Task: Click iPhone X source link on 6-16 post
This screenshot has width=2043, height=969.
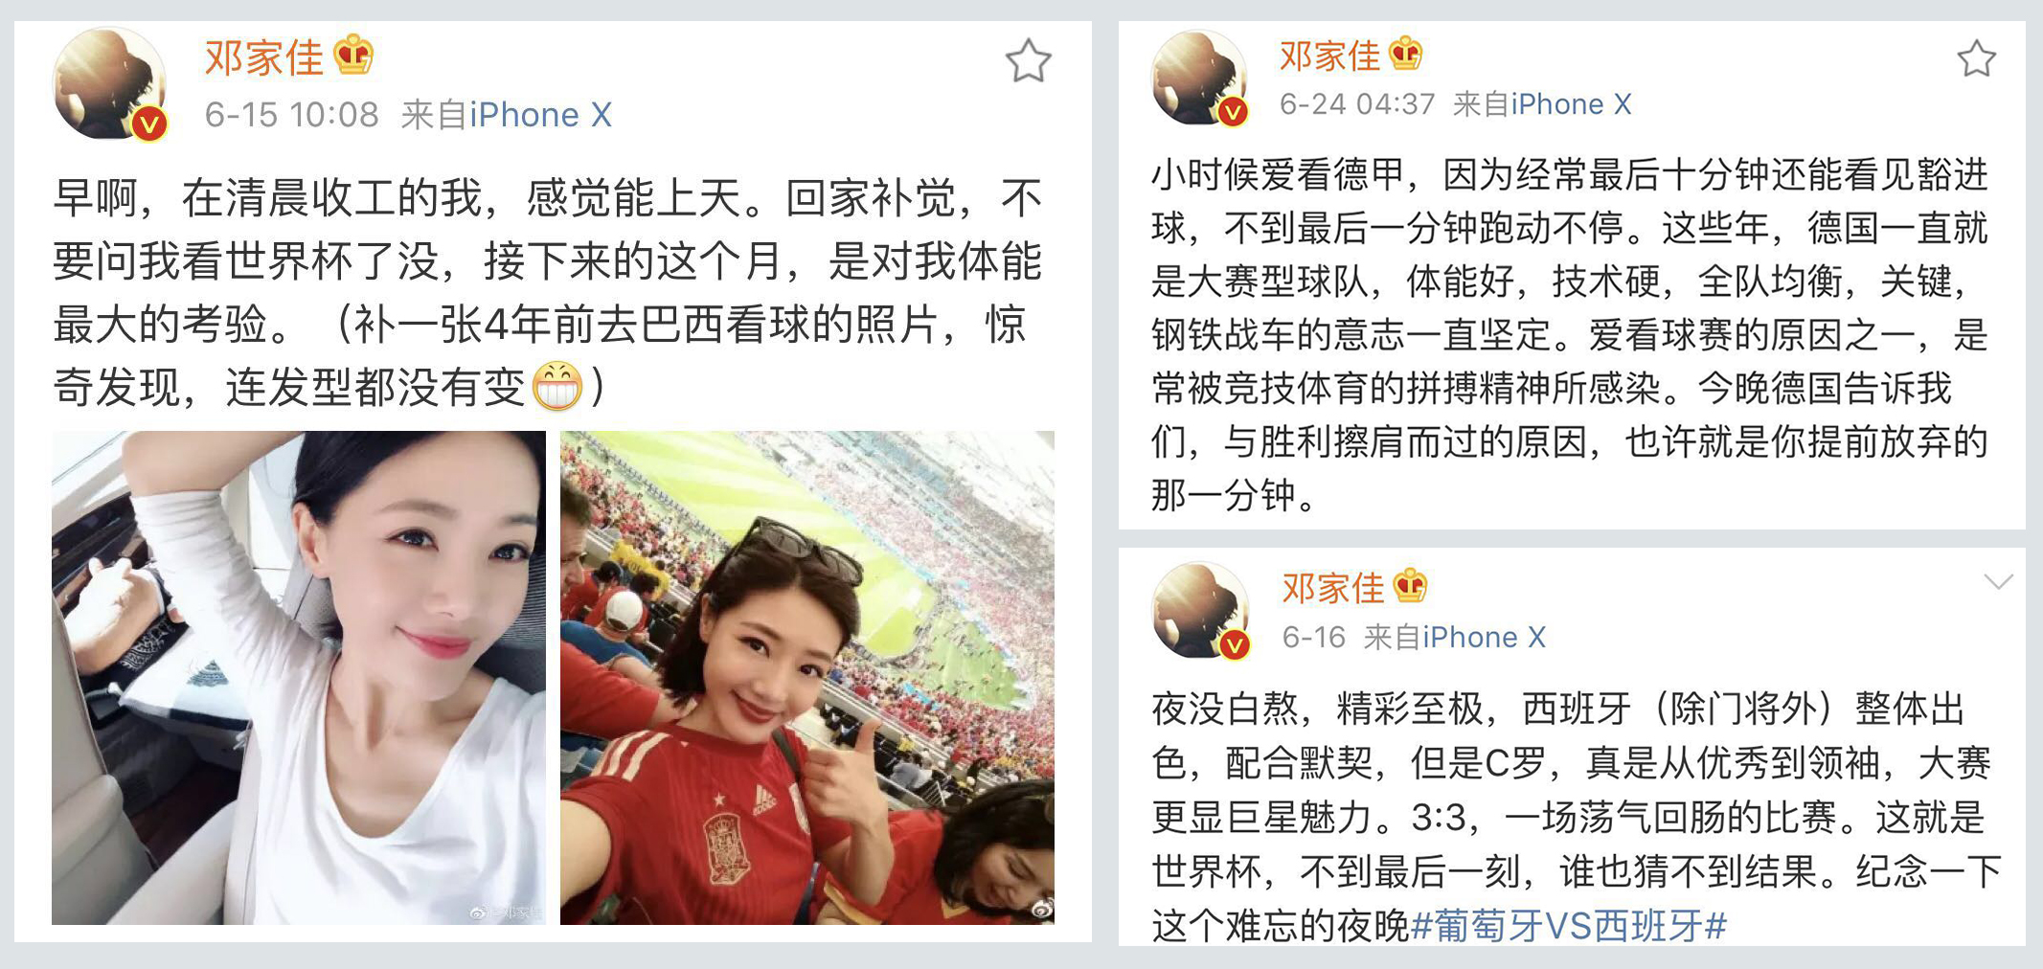Action: (x=1484, y=637)
